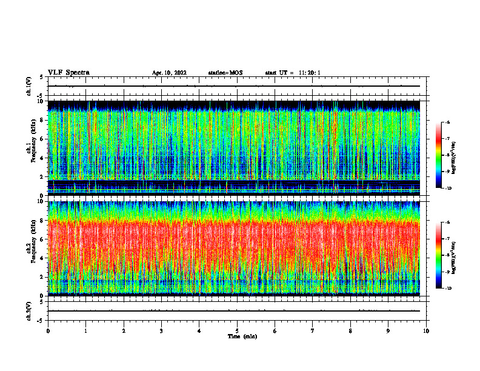Click the ch.1 spectrogram plot area
The image size is (480, 371).
tap(234, 148)
